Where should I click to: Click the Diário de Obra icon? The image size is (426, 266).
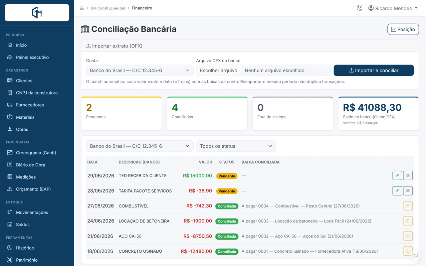pyautogui.click(x=10, y=165)
